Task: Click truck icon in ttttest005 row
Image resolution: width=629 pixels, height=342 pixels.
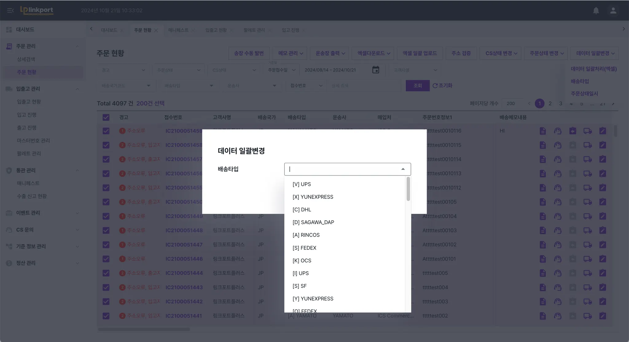Action: pyautogui.click(x=588, y=273)
